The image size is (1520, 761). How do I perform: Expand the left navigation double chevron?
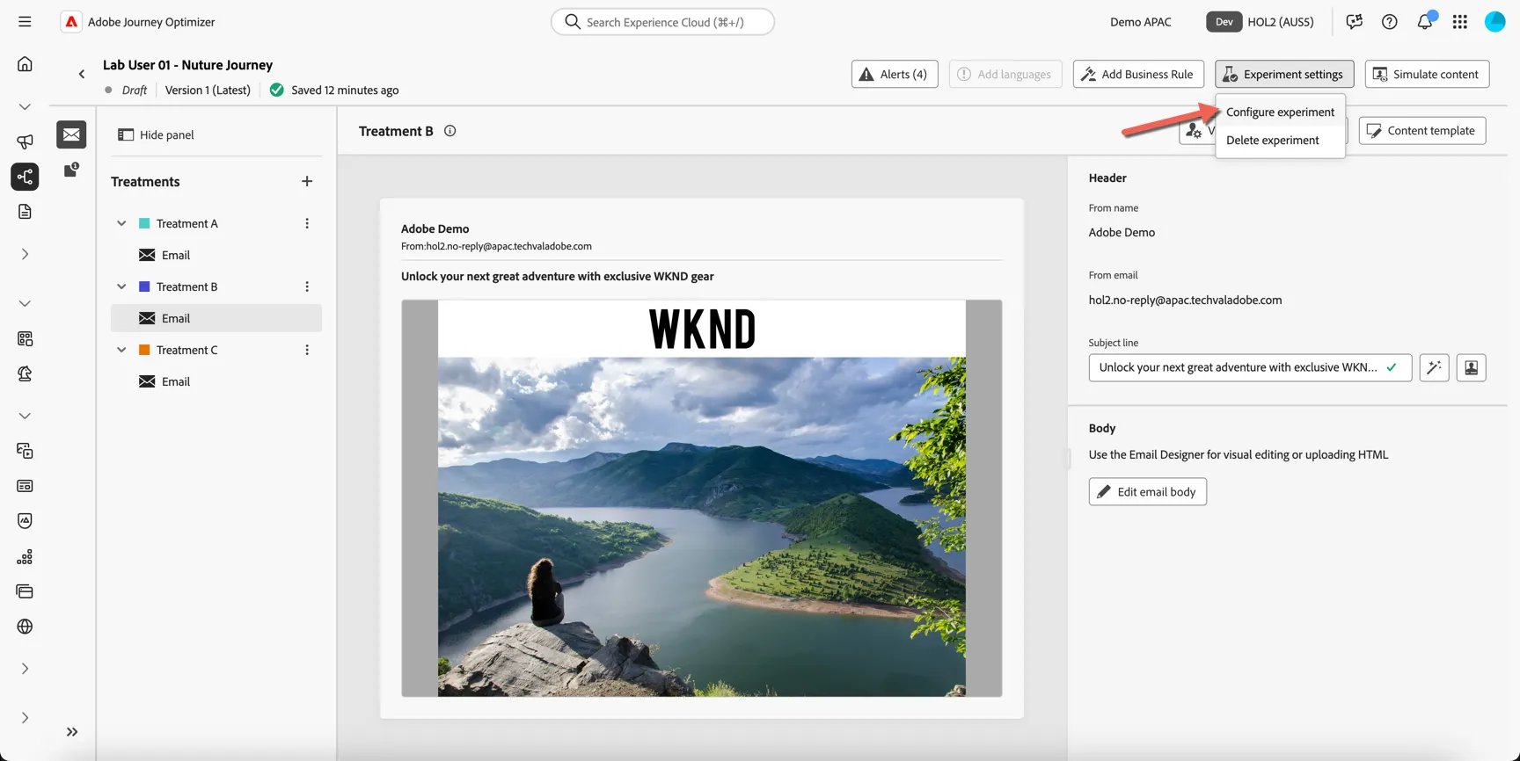72,732
